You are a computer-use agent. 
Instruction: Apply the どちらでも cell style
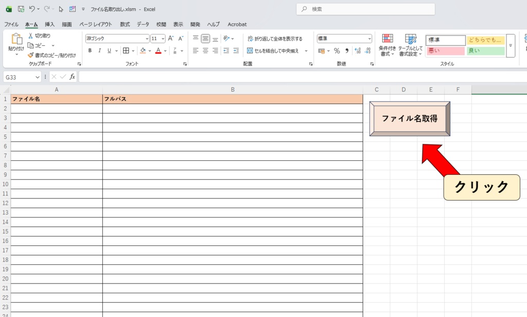click(x=486, y=40)
